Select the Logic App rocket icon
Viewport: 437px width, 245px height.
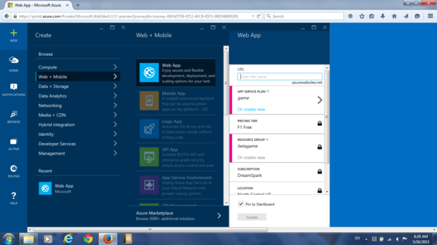click(149, 129)
